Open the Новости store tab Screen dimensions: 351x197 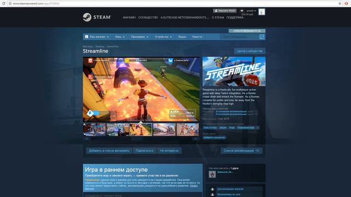(197, 37)
